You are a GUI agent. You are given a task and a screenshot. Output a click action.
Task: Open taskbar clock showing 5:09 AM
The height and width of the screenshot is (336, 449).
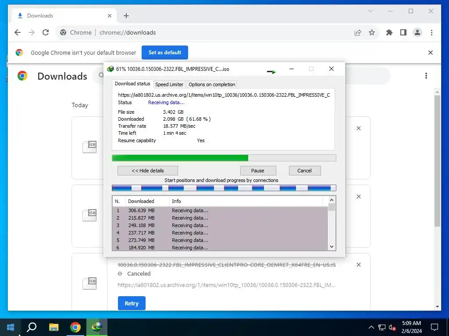[x=411, y=327]
